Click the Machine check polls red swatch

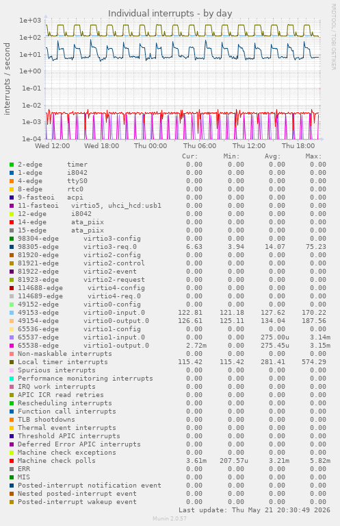(12, 461)
